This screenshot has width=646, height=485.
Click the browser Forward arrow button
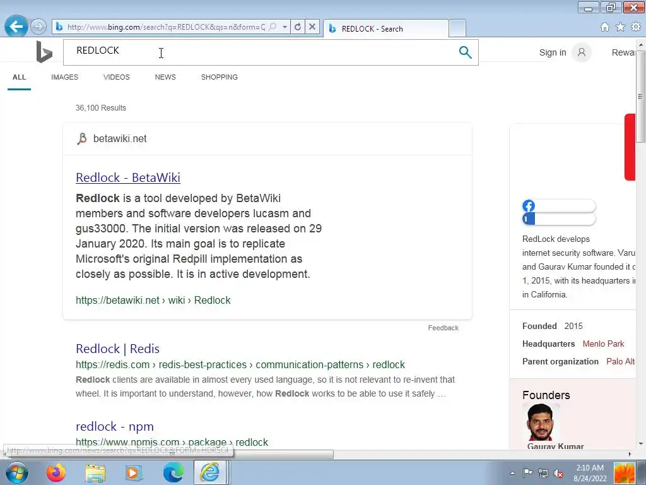tap(38, 27)
